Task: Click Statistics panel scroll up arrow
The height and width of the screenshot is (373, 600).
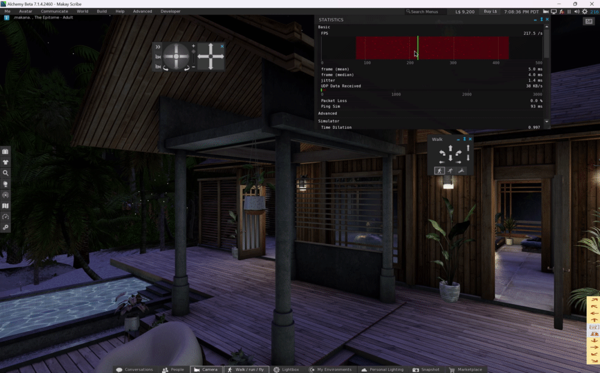Action: point(547,27)
